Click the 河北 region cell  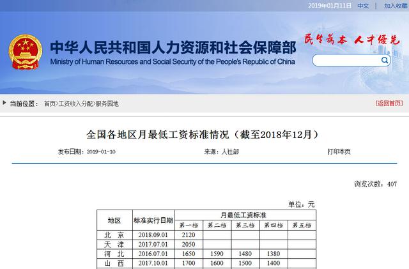[x=114, y=254]
